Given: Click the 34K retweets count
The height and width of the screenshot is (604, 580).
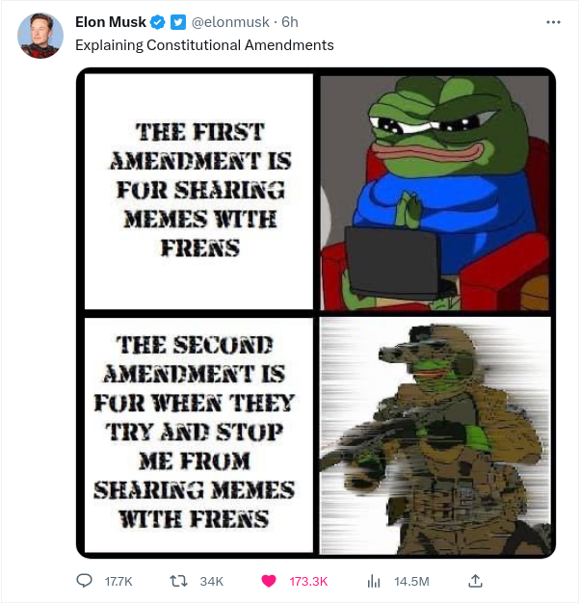Looking at the screenshot, I should pyautogui.click(x=212, y=581).
